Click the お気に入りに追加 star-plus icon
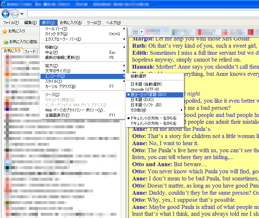This screenshot has height=218, width=259. click(6, 42)
